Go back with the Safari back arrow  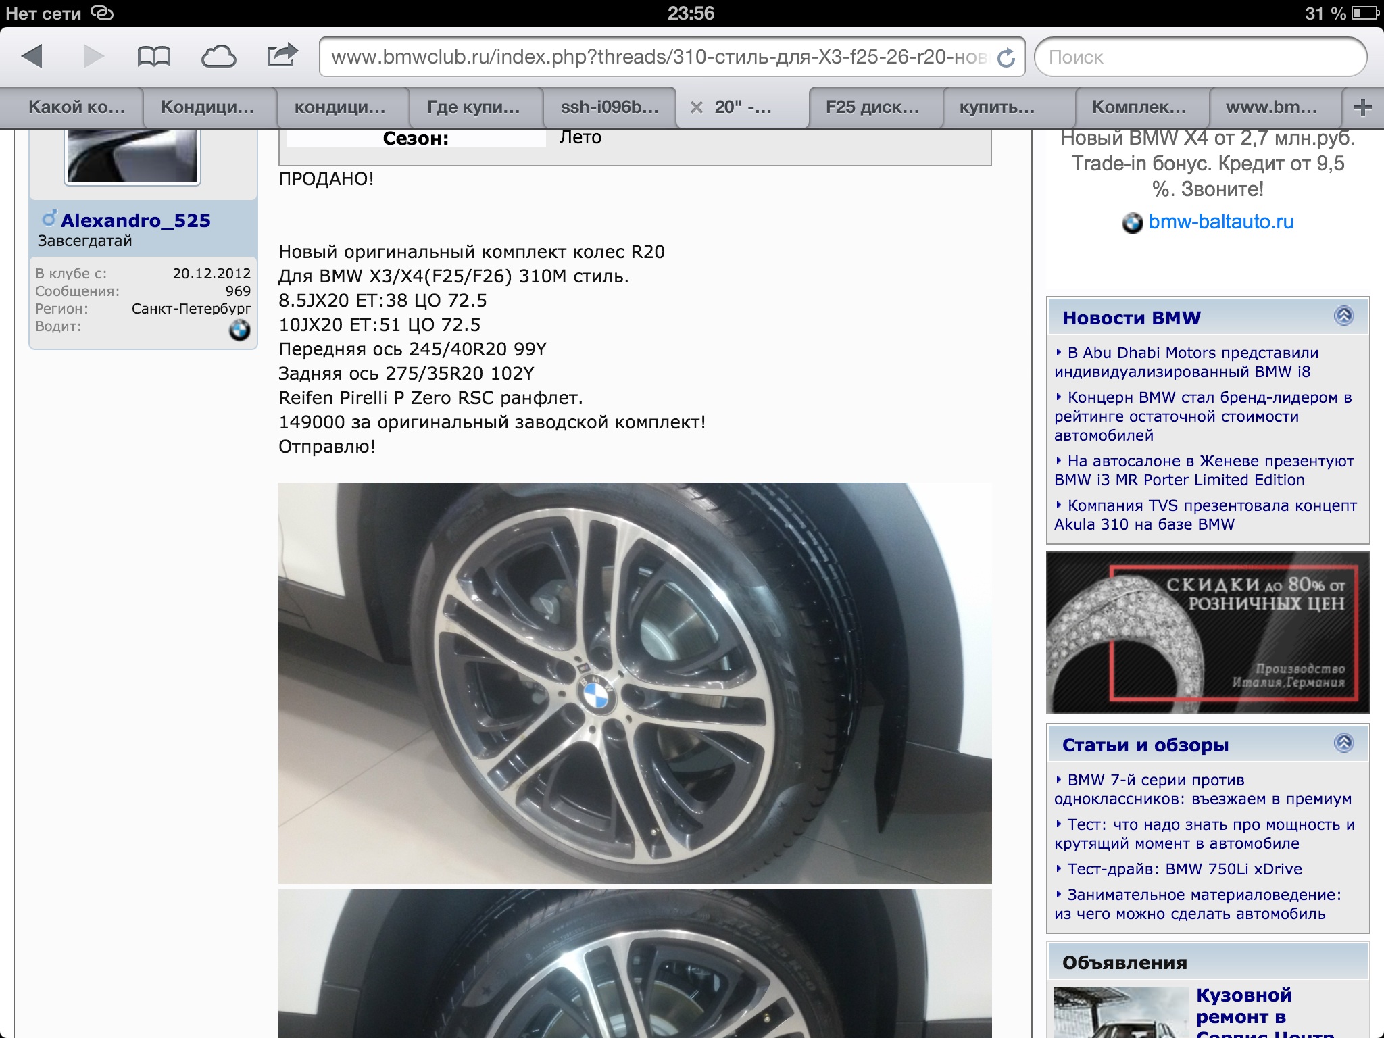(32, 56)
